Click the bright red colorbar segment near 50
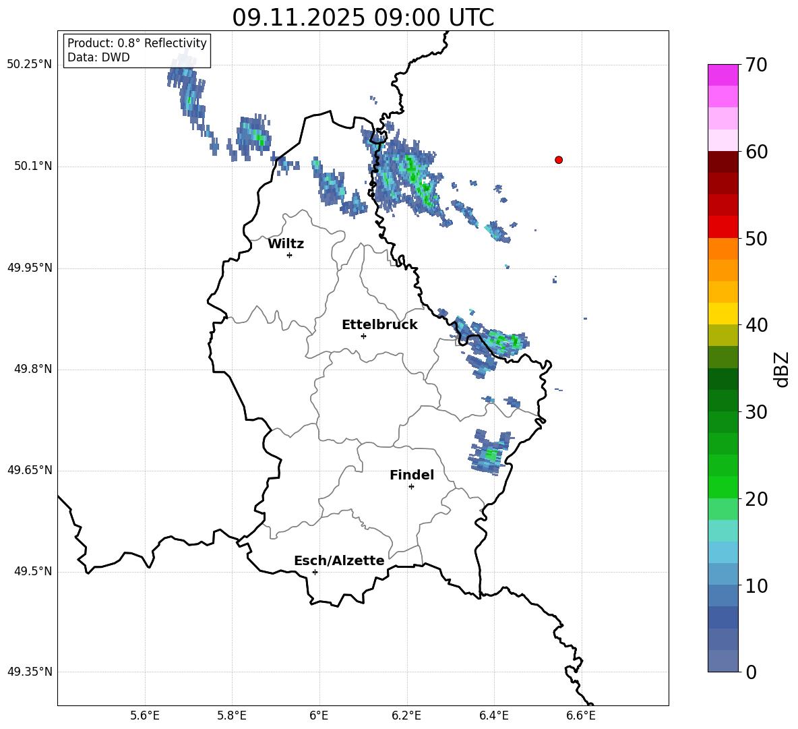Screen dimensions: 798x729 (723, 227)
